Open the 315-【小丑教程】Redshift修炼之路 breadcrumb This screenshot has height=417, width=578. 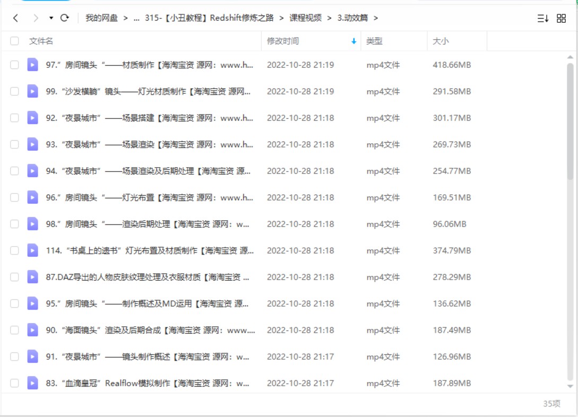pyautogui.click(x=209, y=18)
